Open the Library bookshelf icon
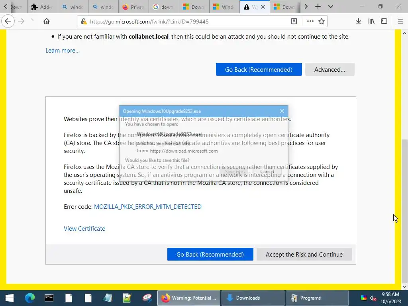 [x=371, y=22]
